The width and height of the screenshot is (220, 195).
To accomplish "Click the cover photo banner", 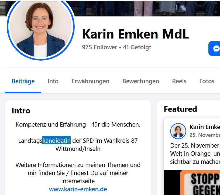I will coord(146,8).
